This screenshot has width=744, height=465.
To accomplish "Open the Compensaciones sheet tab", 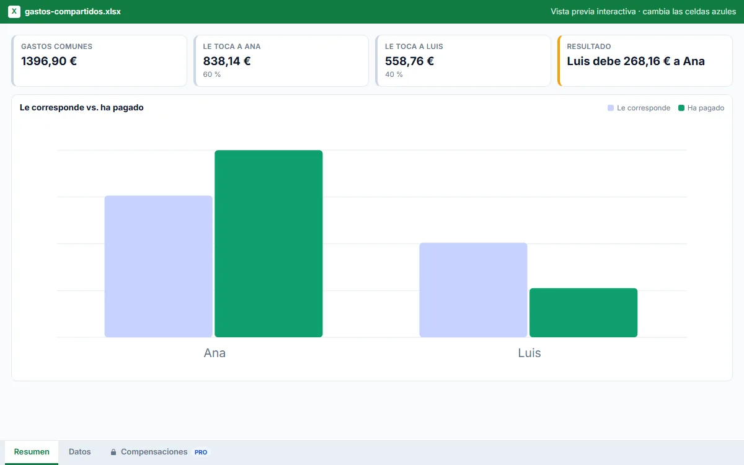I will [x=161, y=452].
